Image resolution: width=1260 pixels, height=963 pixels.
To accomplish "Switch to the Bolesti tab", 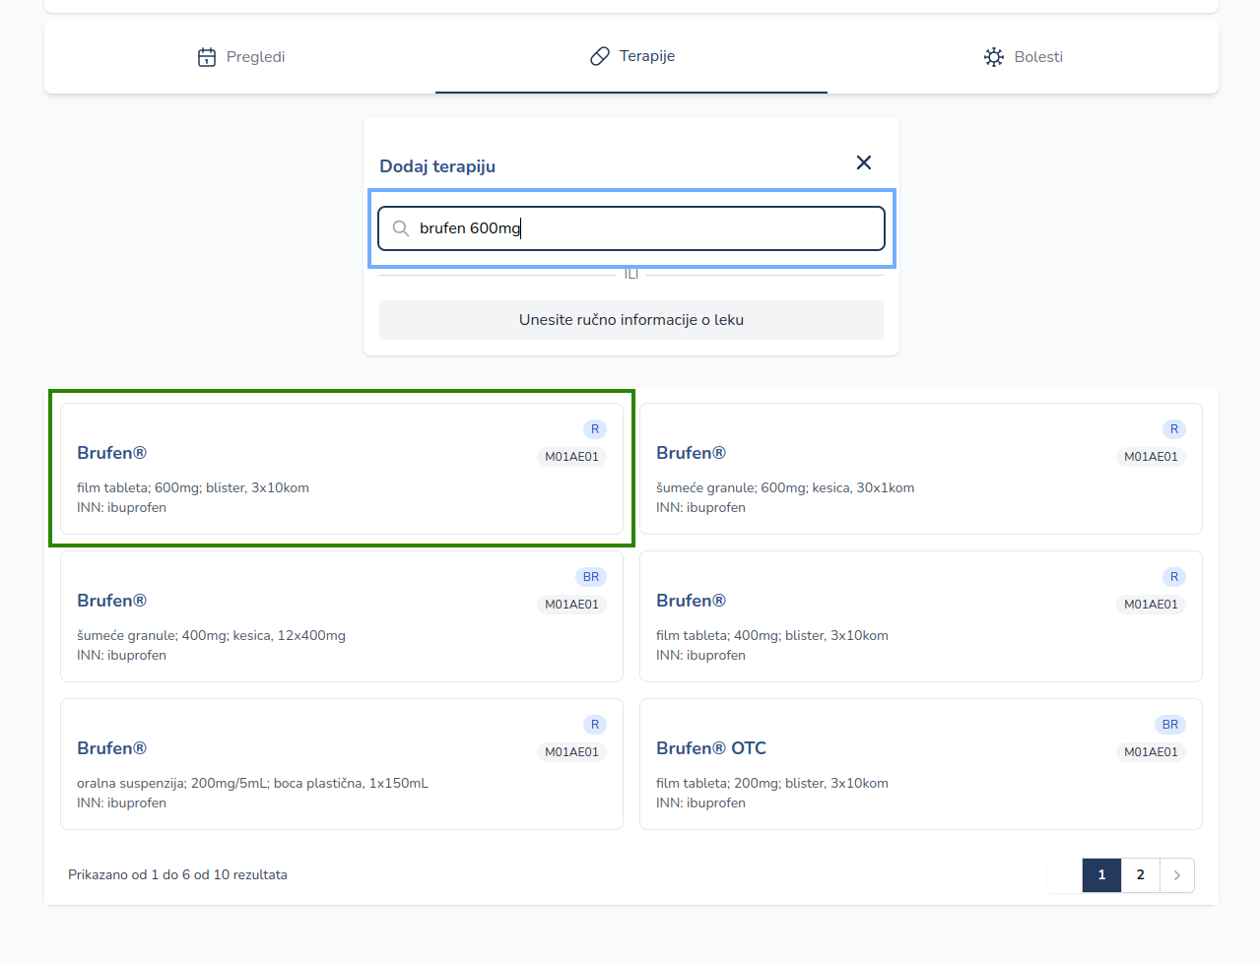I will pos(1024,57).
